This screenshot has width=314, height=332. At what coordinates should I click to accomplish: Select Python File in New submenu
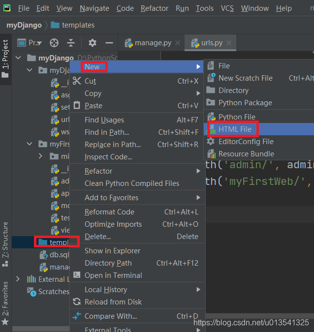tap(259, 117)
